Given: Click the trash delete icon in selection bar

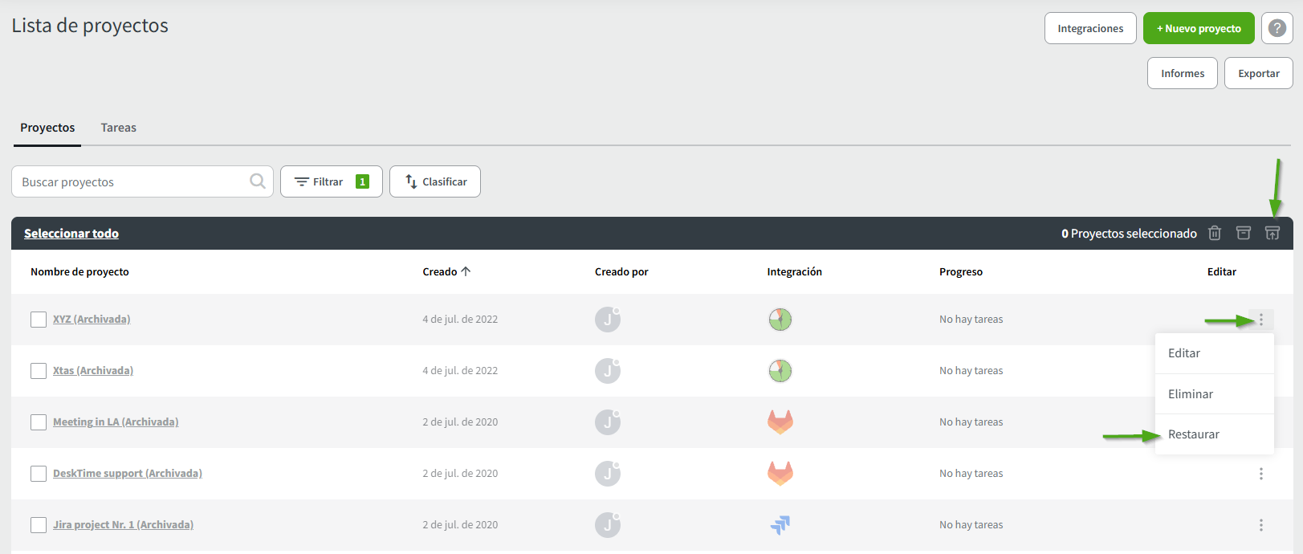Looking at the screenshot, I should [x=1215, y=233].
